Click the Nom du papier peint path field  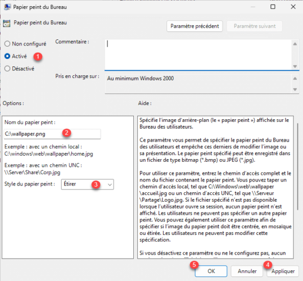point(52,134)
